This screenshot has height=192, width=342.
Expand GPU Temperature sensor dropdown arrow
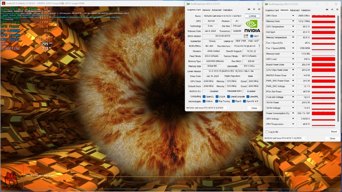coord(293,27)
